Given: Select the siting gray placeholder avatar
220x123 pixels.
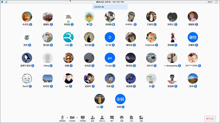Looking at the screenshot, I should click(x=48, y=58).
